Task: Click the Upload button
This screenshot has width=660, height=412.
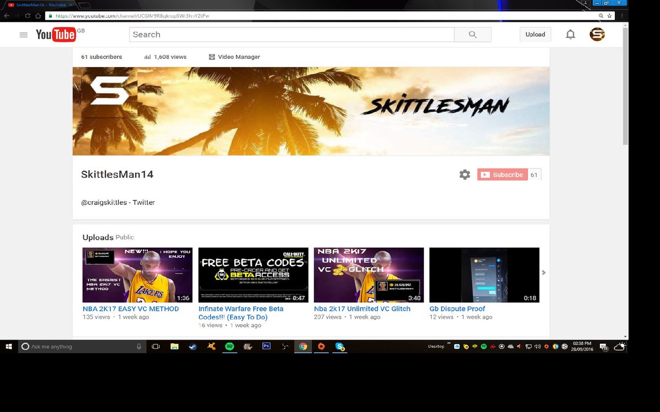Action: pos(535,35)
